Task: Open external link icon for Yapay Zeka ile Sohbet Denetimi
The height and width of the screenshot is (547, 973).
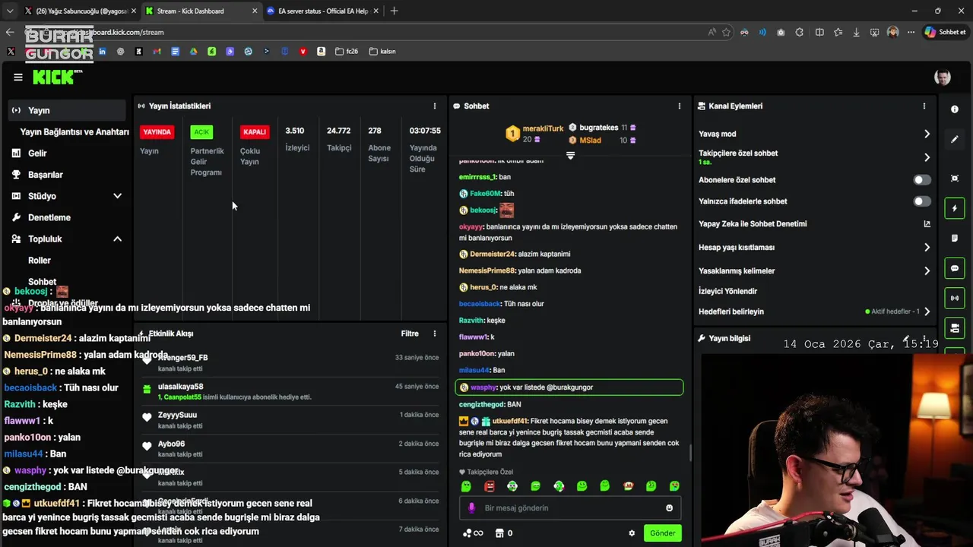Action: (x=927, y=224)
